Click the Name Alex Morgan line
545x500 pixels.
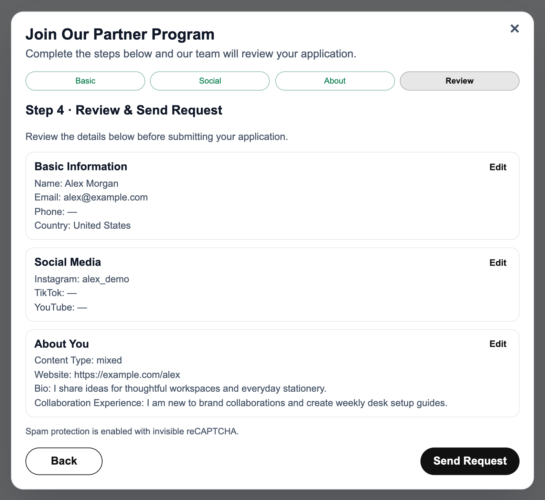(76, 184)
